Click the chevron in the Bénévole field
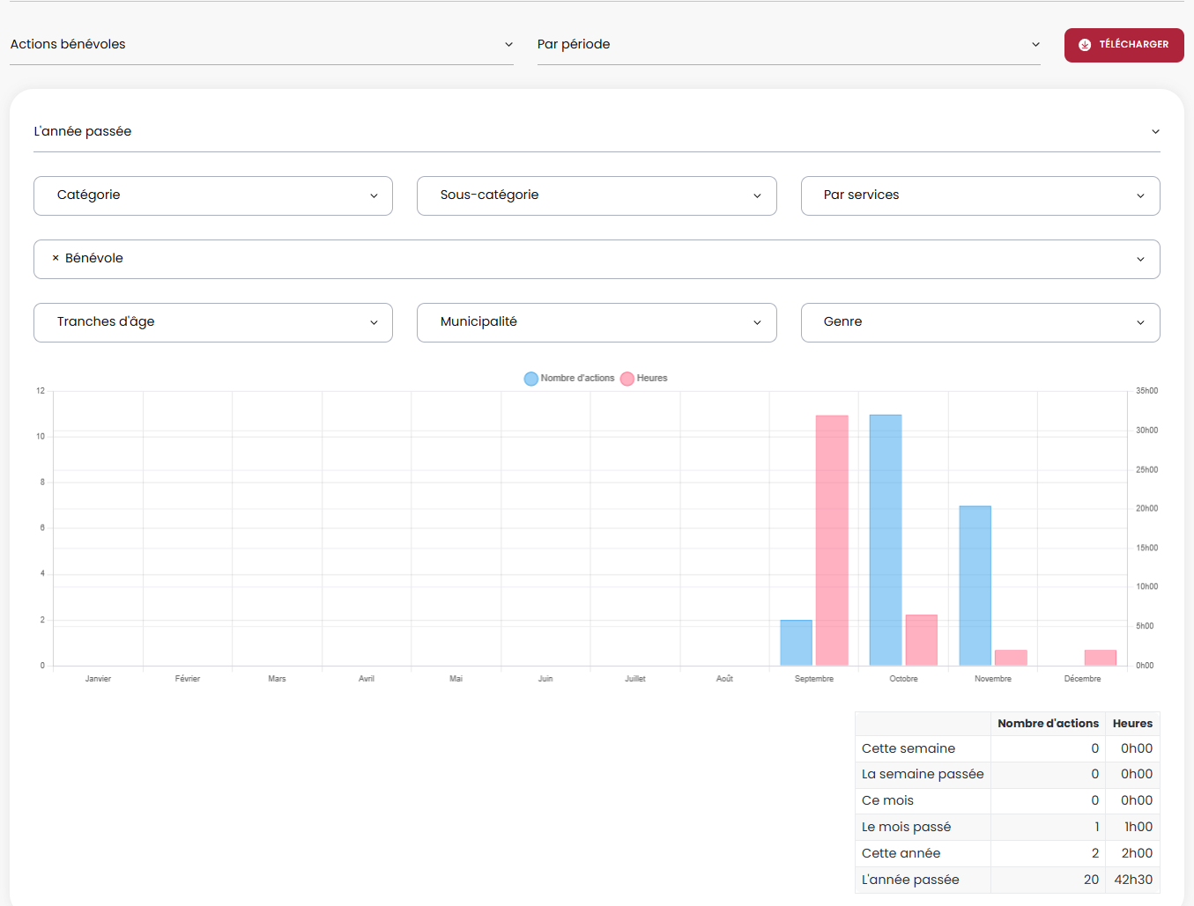 [x=1140, y=259]
